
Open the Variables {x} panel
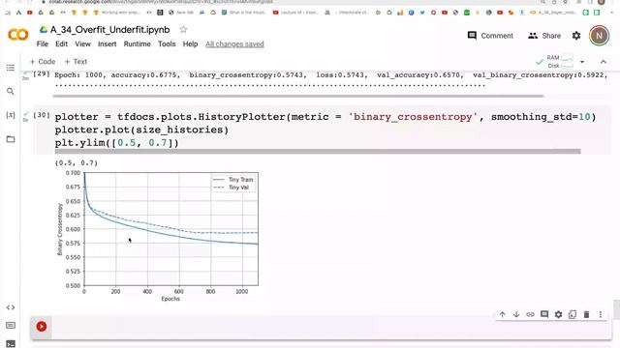pos(11,115)
